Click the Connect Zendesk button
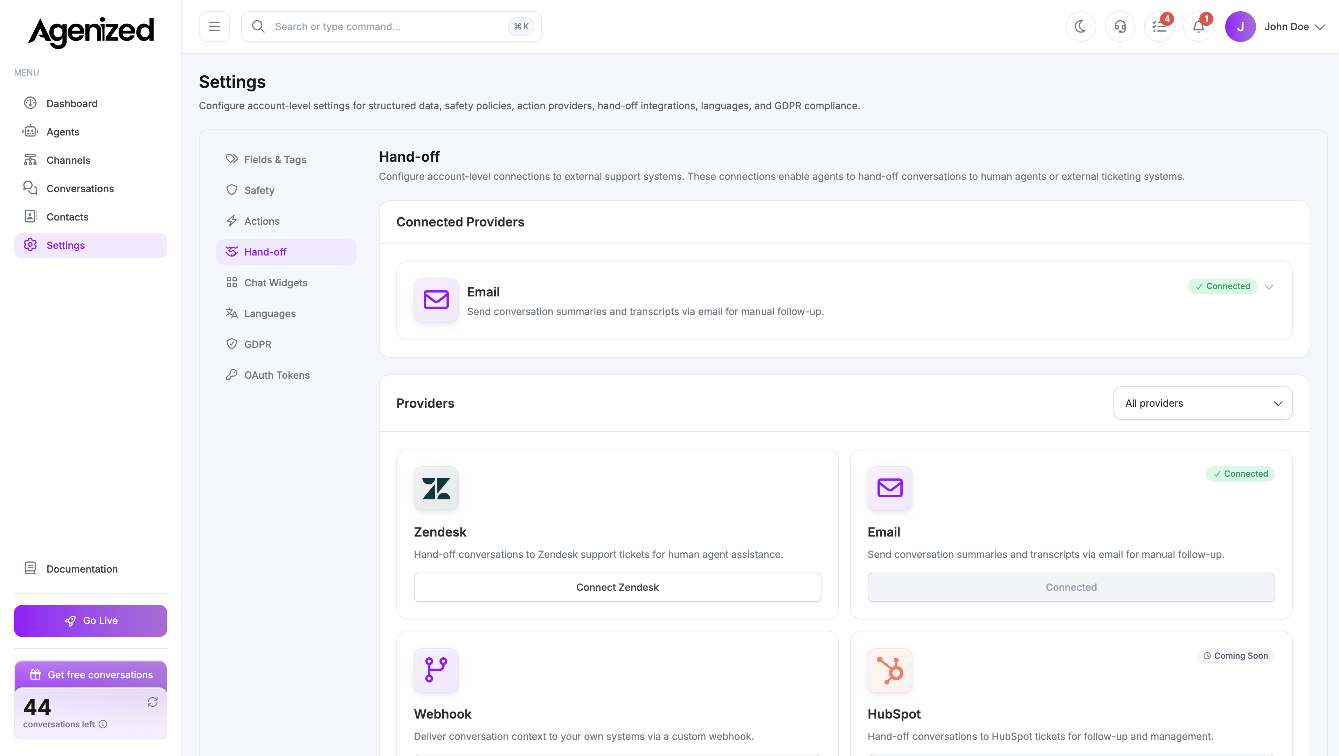This screenshot has height=756, width=1339. pos(617,587)
